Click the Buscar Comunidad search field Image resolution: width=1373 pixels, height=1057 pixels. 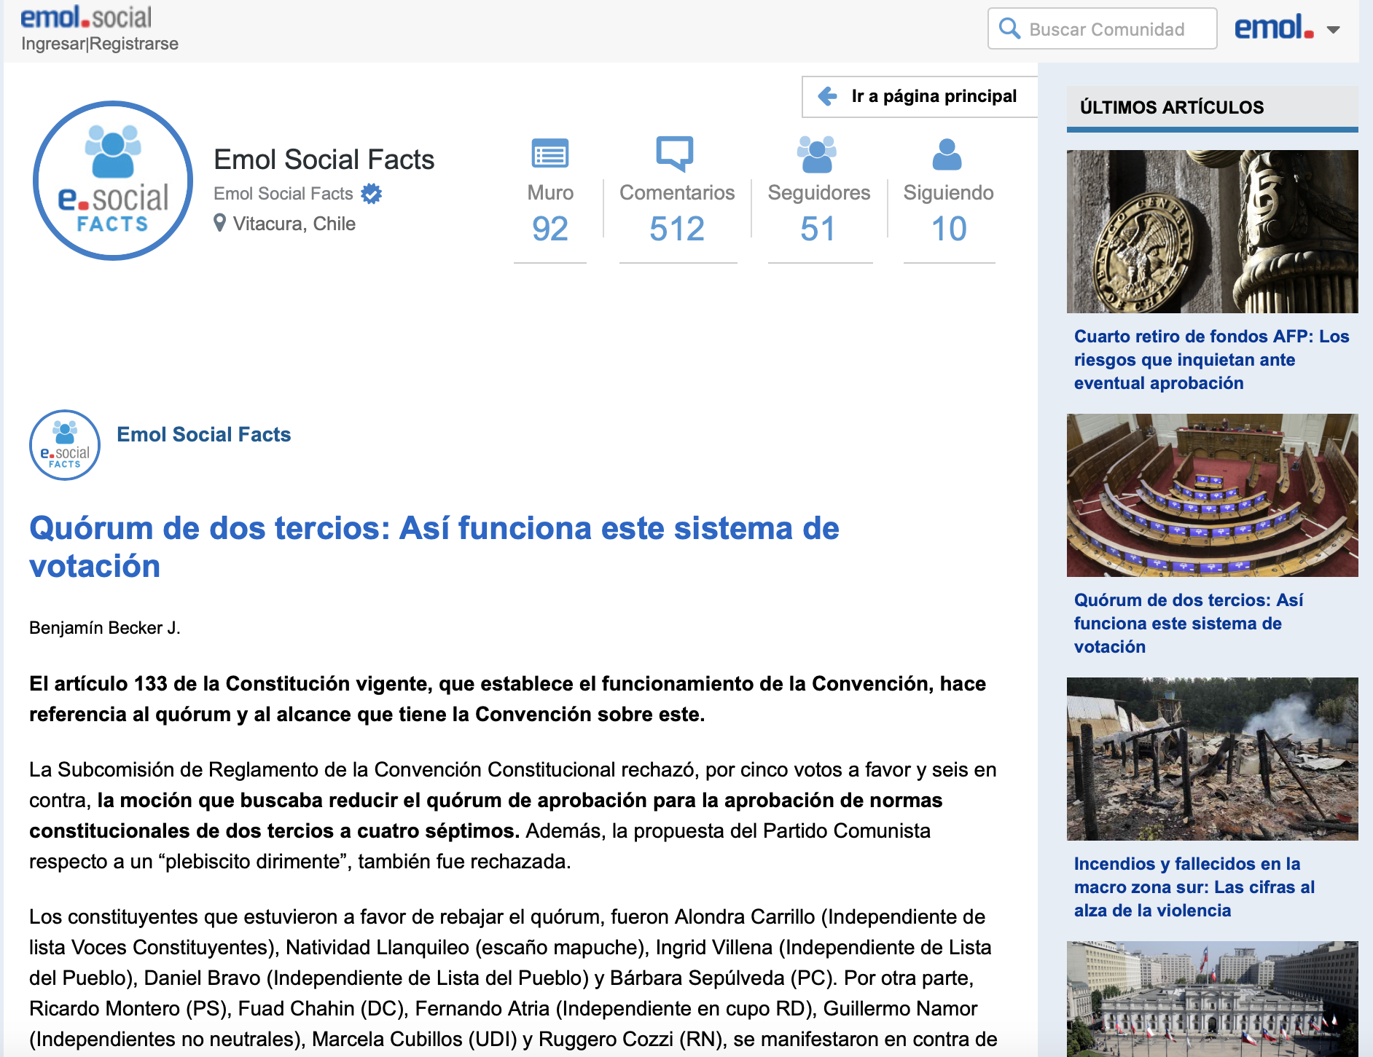pyautogui.click(x=1103, y=29)
